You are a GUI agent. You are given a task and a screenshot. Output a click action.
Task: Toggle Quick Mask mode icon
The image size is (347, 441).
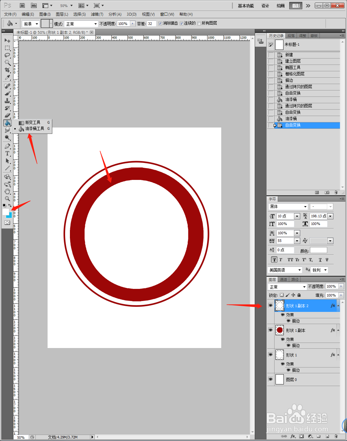pos(7,222)
